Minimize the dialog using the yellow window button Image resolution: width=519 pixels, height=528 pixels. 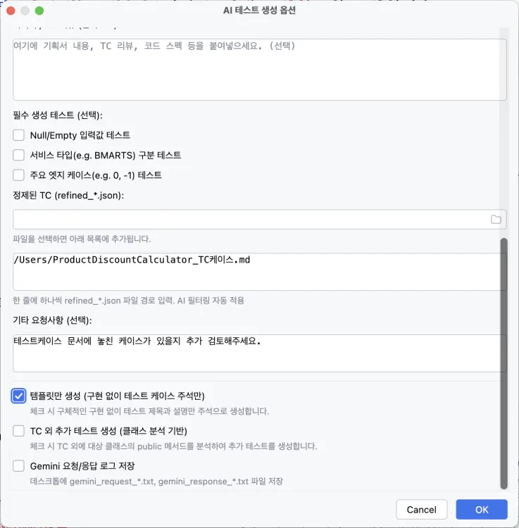pos(25,11)
